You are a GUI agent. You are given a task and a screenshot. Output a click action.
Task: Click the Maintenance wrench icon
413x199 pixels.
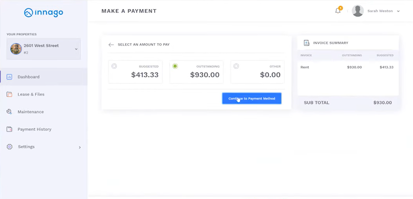(10, 112)
